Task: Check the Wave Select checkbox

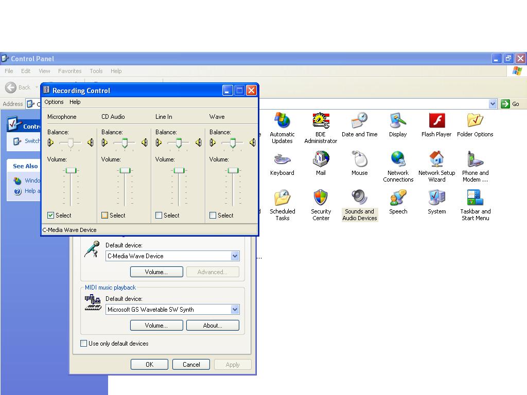Action: (213, 216)
